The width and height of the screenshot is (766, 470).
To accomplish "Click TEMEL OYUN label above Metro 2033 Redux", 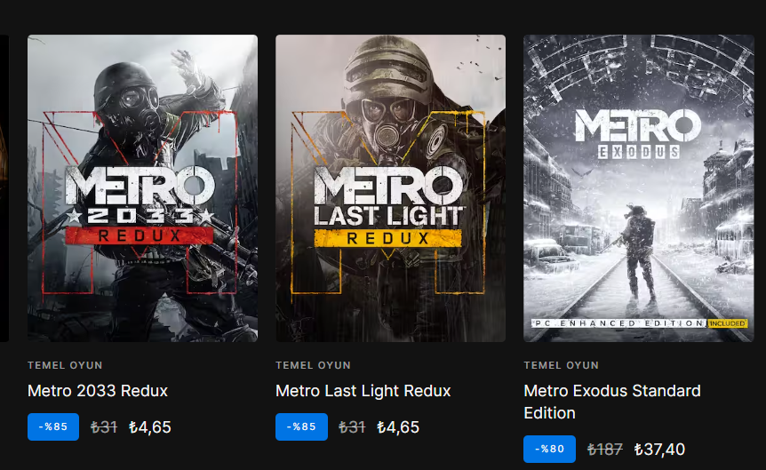I will (x=65, y=365).
